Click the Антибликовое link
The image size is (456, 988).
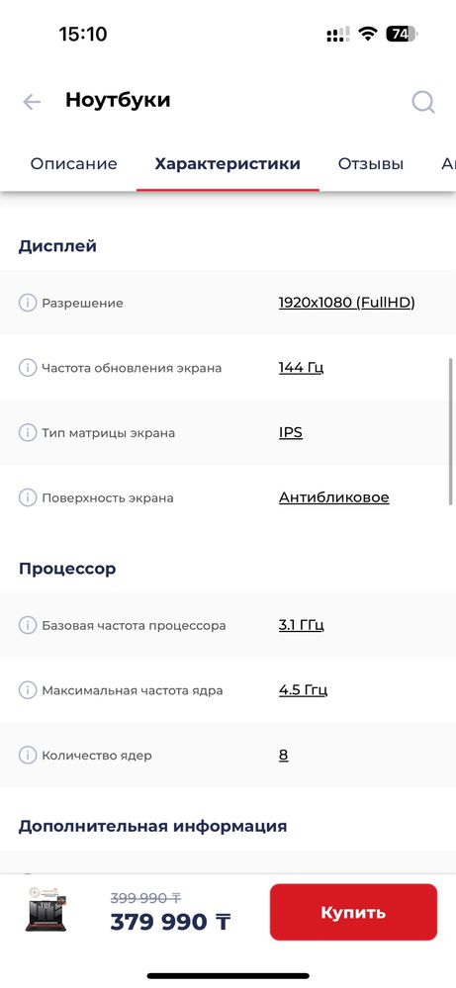point(333,497)
